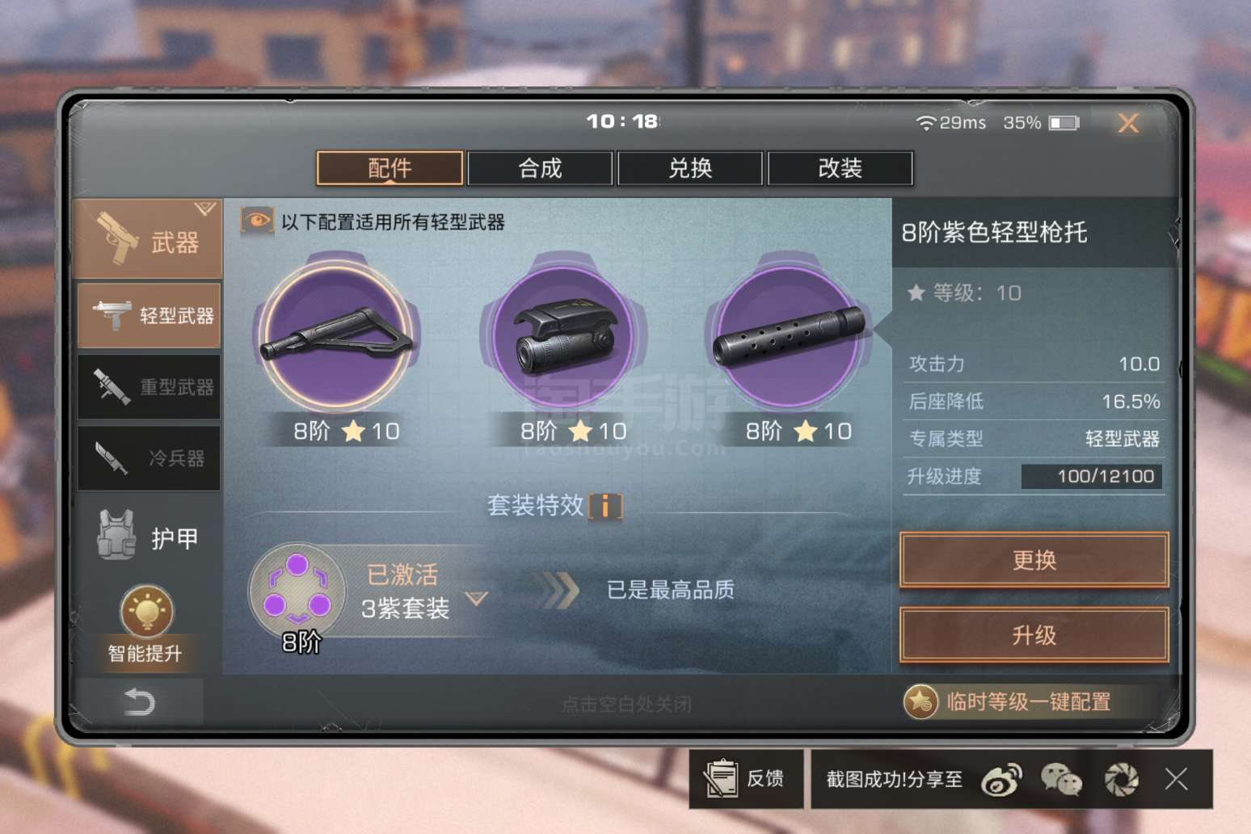The image size is (1251, 834).
Task: Expand the 3紫套装 dropdown arrow
Action: [x=477, y=599]
